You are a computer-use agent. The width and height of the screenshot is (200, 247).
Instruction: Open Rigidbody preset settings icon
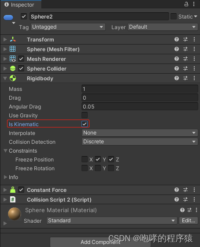pyautogui.click(x=185, y=78)
